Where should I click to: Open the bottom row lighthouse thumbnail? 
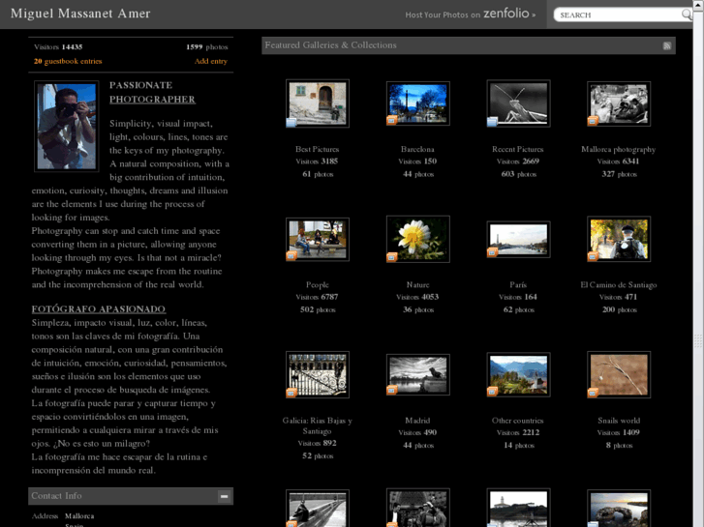click(519, 509)
